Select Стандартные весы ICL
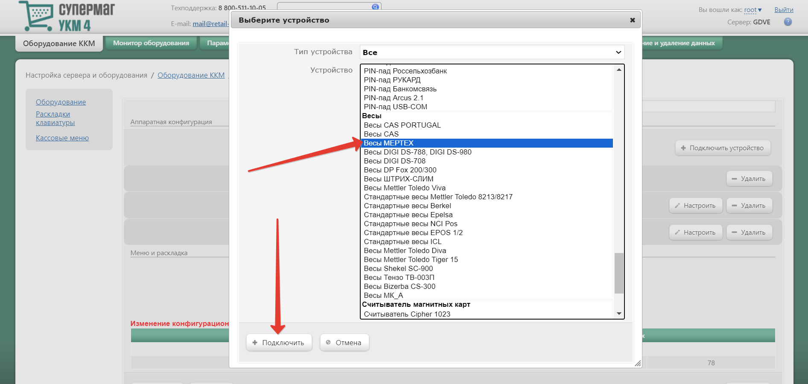Viewport: 808px width, 384px height. (x=487, y=241)
